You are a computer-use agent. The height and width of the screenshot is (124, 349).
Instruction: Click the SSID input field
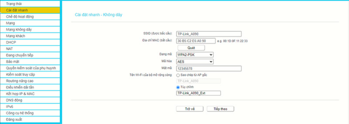click(x=209, y=34)
